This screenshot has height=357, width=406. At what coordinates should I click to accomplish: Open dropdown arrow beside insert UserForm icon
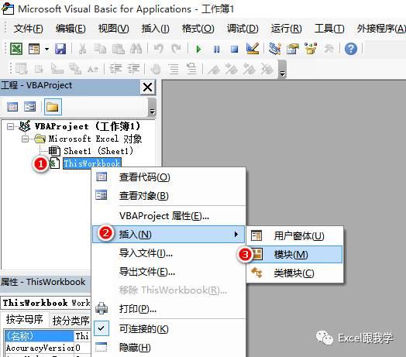click(46, 49)
